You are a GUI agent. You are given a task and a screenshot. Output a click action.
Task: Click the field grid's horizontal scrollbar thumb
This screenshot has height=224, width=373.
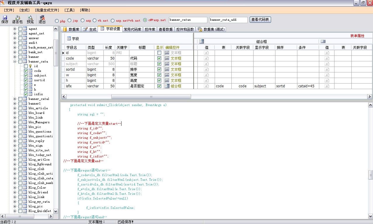click(151, 97)
